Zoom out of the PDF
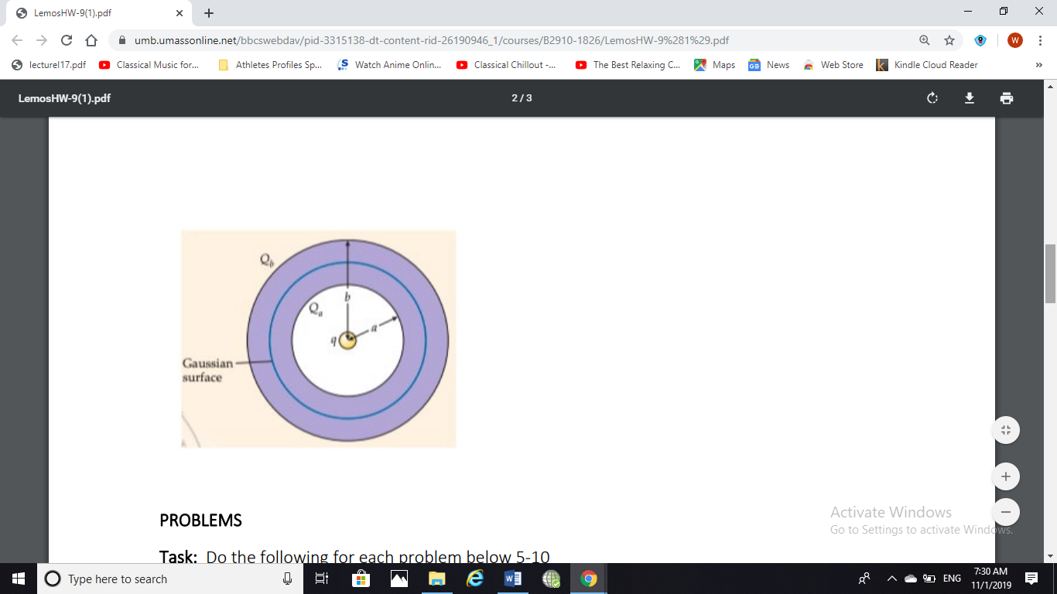Screen dimensions: 1057x594 [1005, 511]
